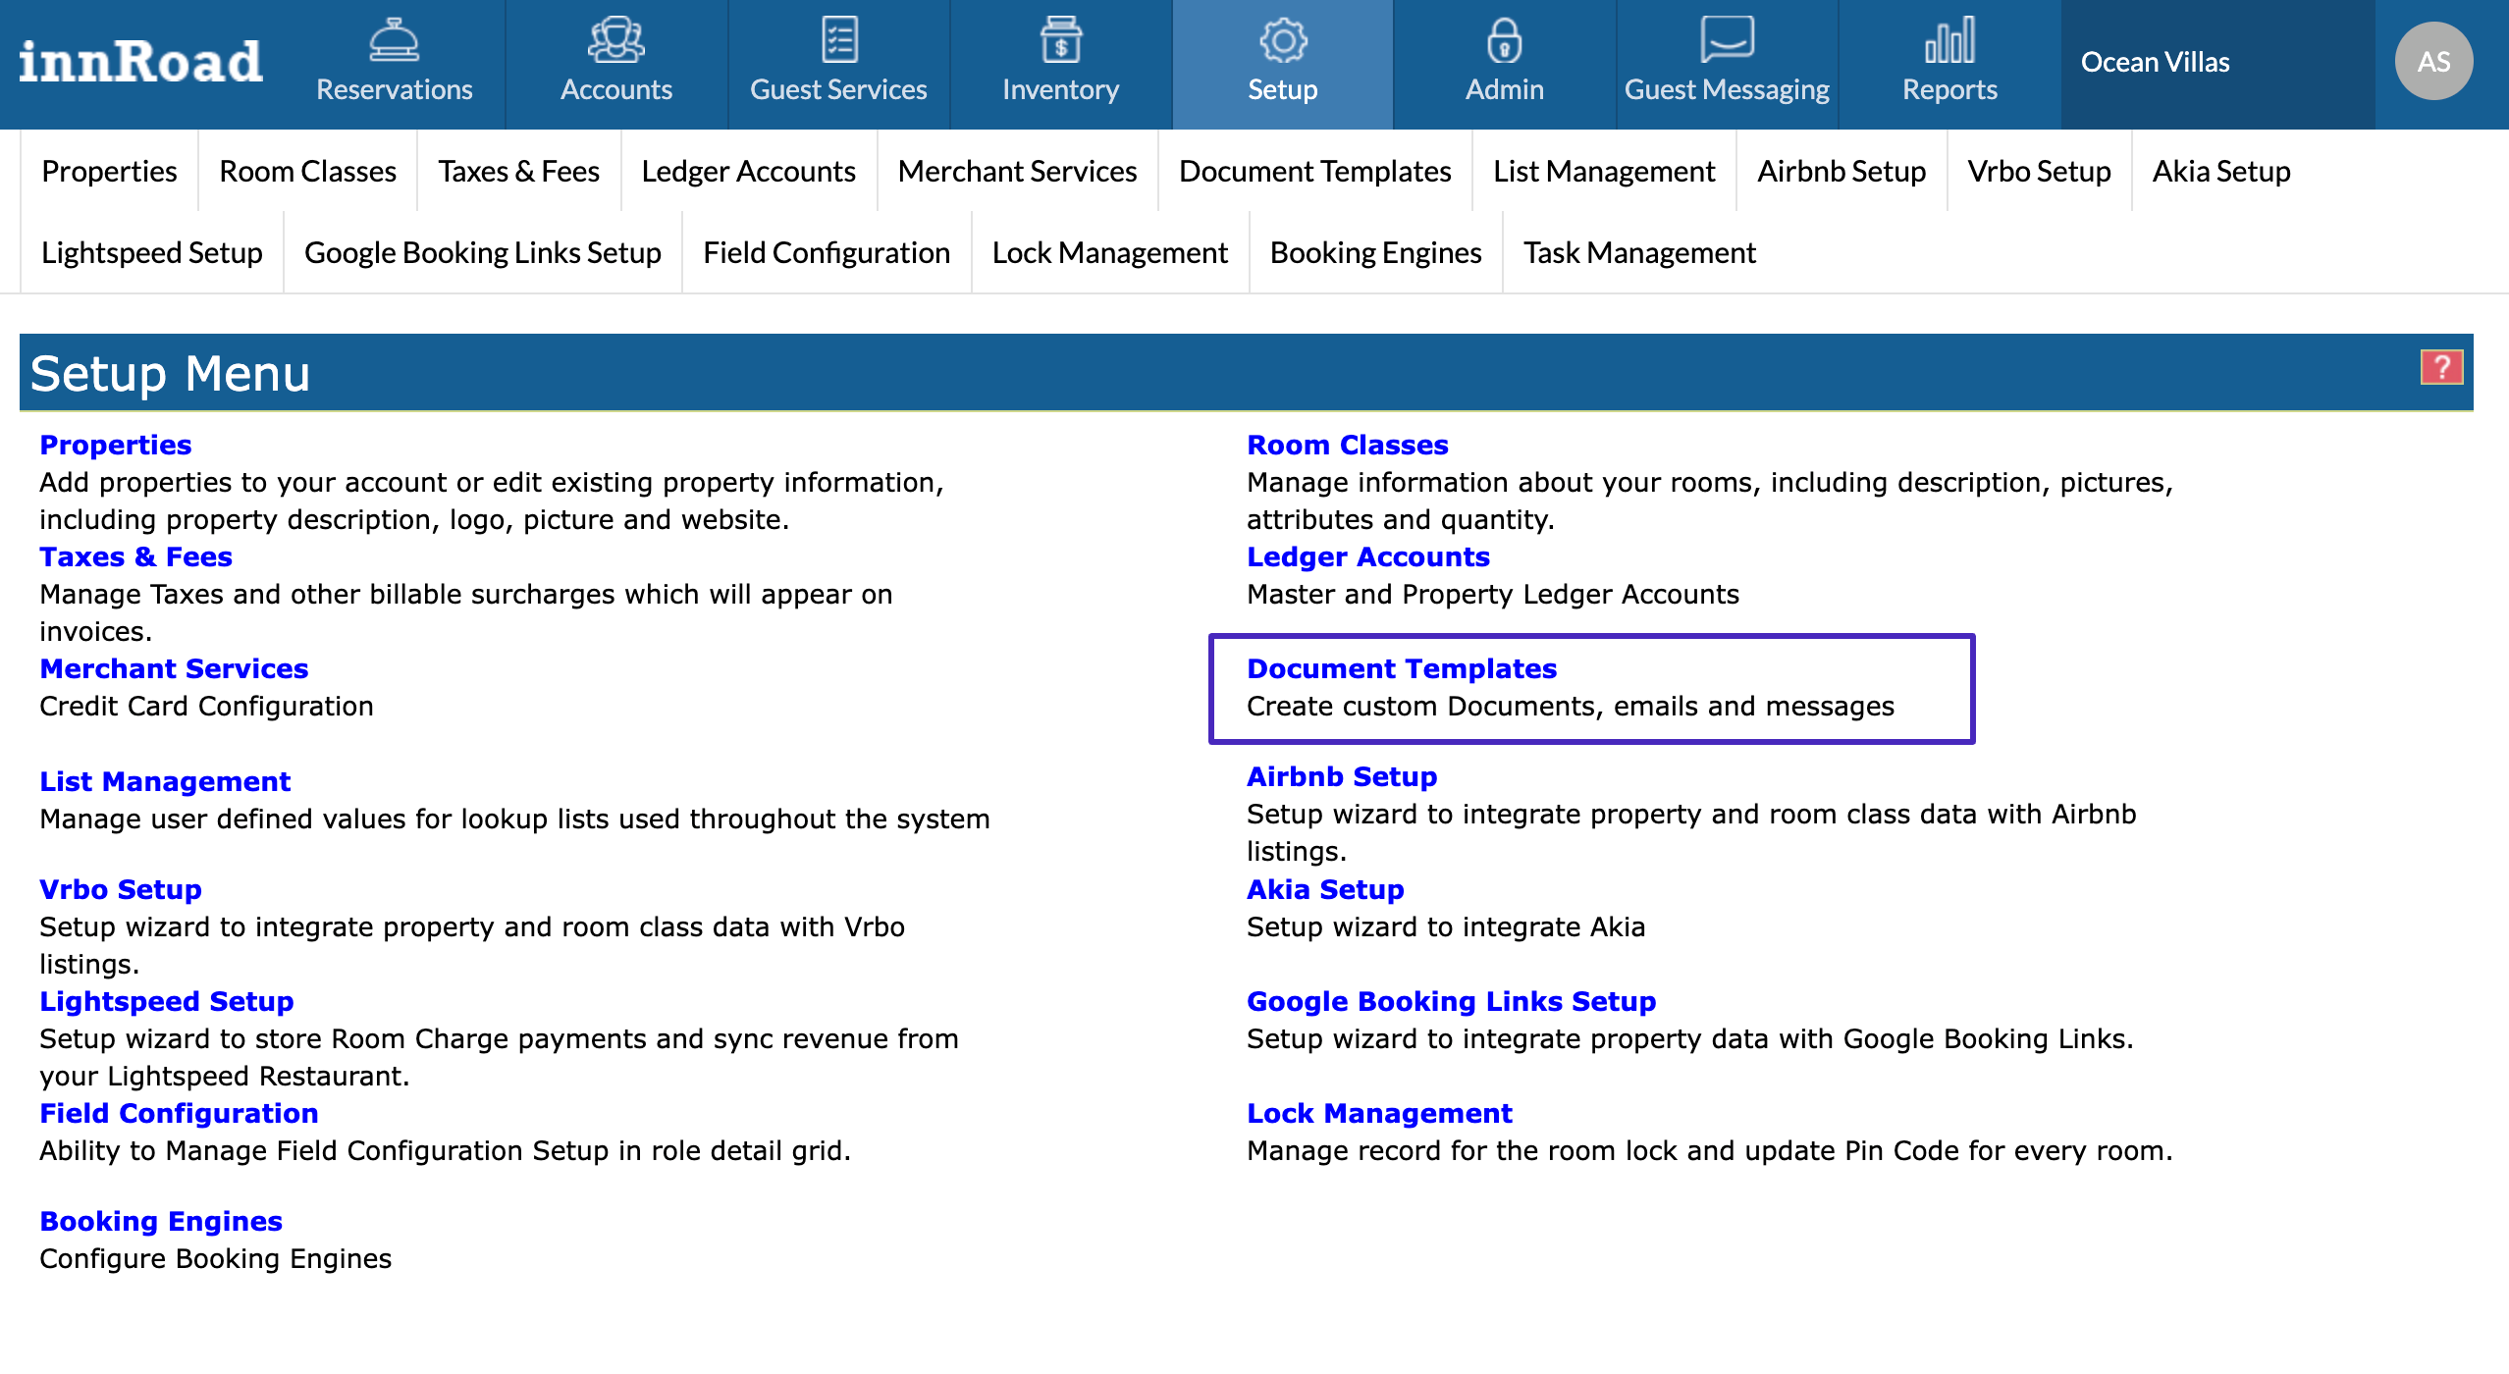
Task: Click the red help question mark icon
Action: point(2441,368)
